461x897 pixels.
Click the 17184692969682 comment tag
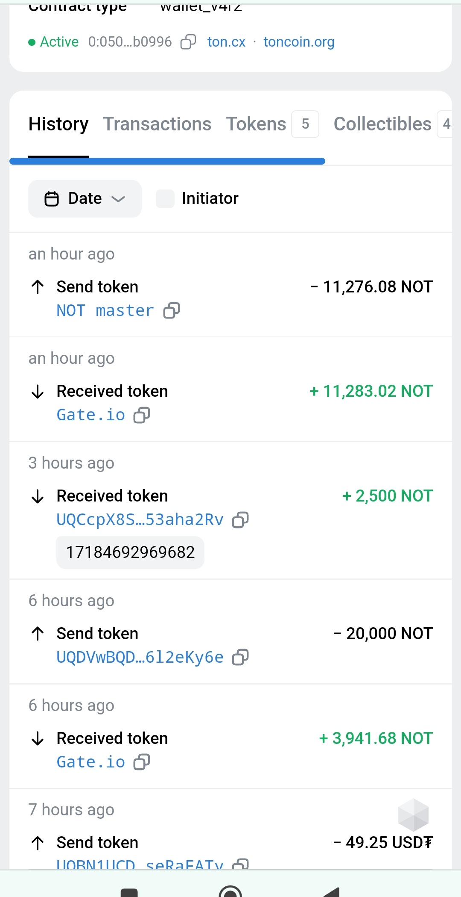pyautogui.click(x=130, y=552)
